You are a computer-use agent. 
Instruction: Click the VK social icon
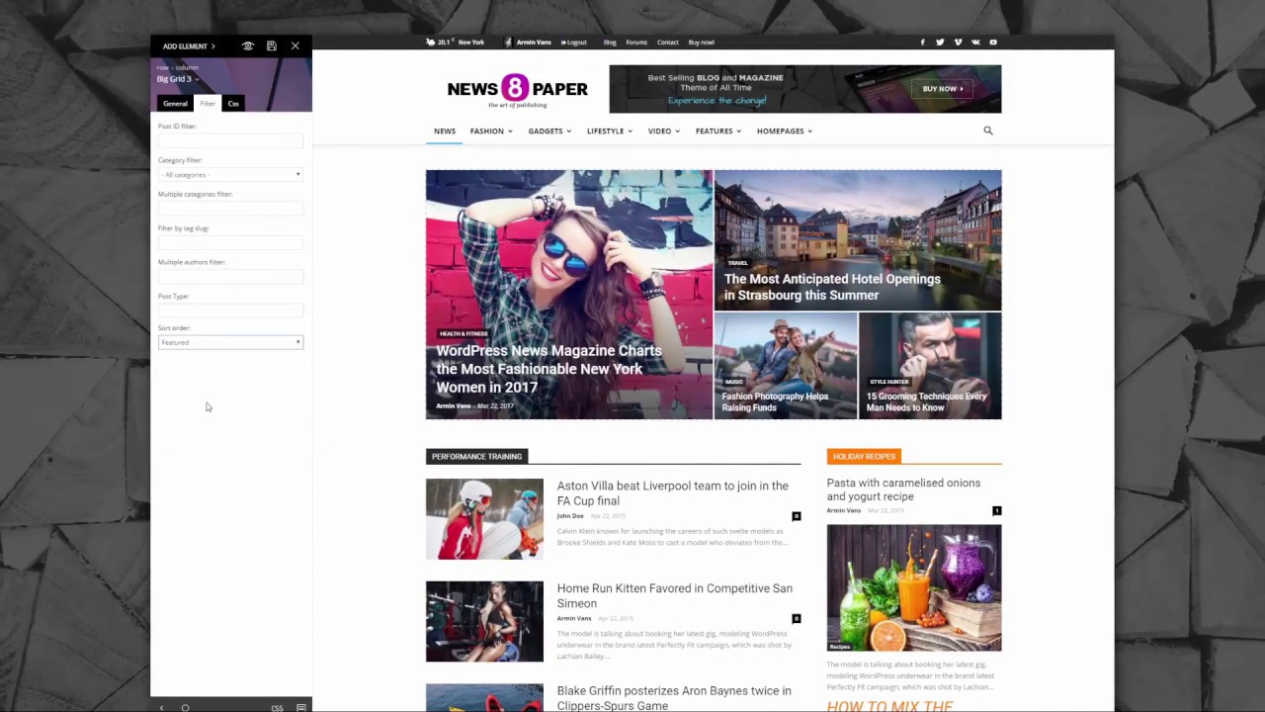pos(975,43)
